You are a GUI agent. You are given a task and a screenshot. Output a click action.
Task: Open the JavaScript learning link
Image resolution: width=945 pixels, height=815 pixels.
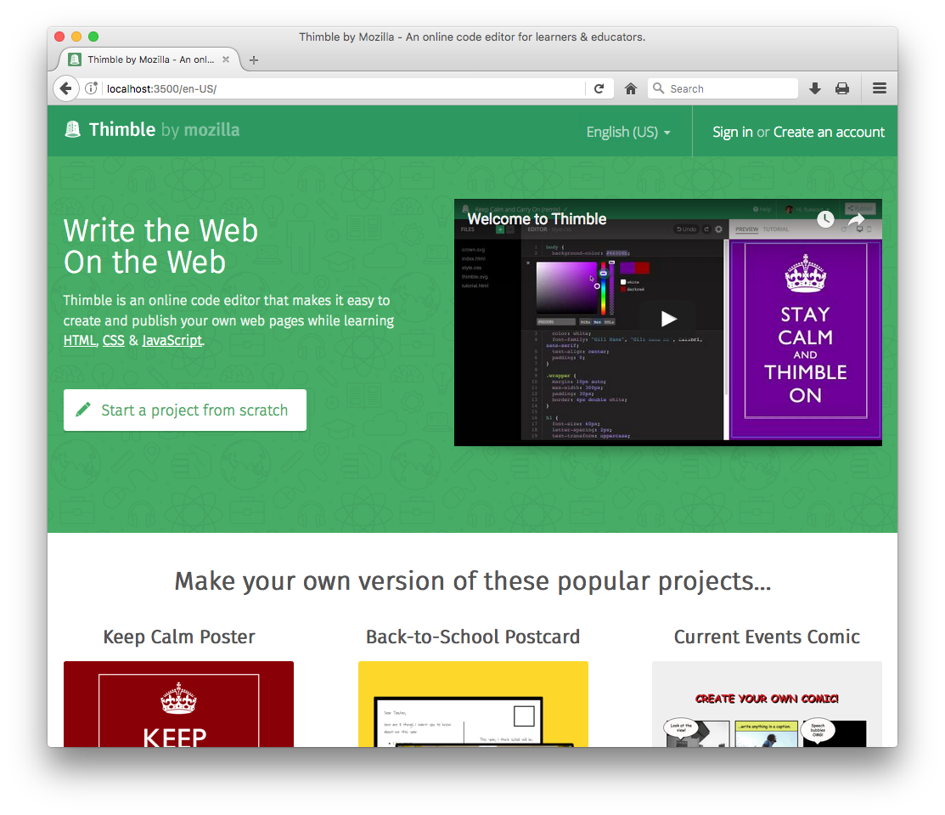click(172, 340)
